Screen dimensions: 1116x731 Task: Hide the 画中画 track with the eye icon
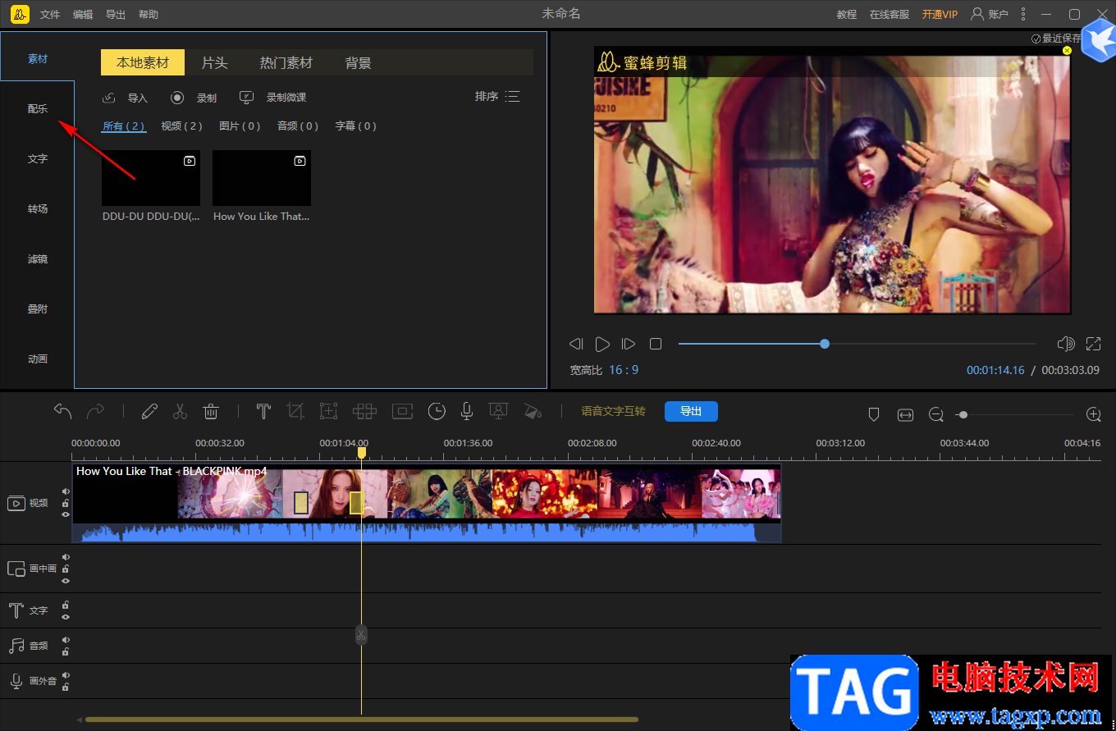click(x=66, y=580)
